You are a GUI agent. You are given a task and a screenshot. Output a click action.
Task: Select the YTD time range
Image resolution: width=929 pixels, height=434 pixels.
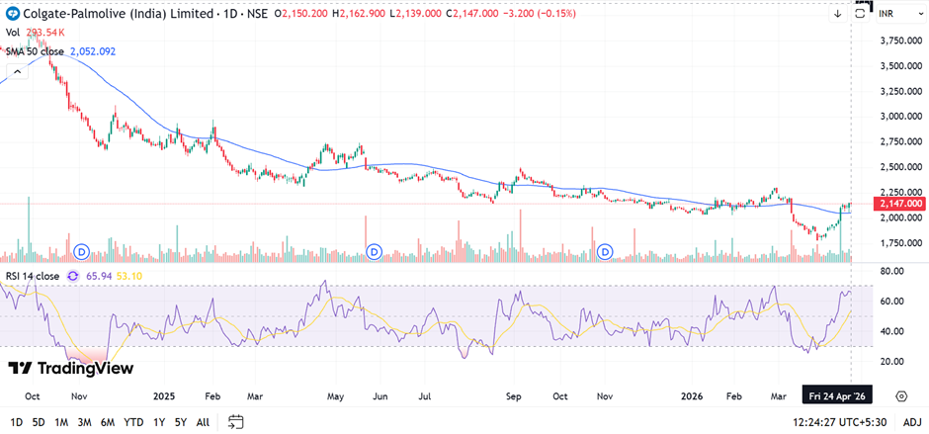133,422
